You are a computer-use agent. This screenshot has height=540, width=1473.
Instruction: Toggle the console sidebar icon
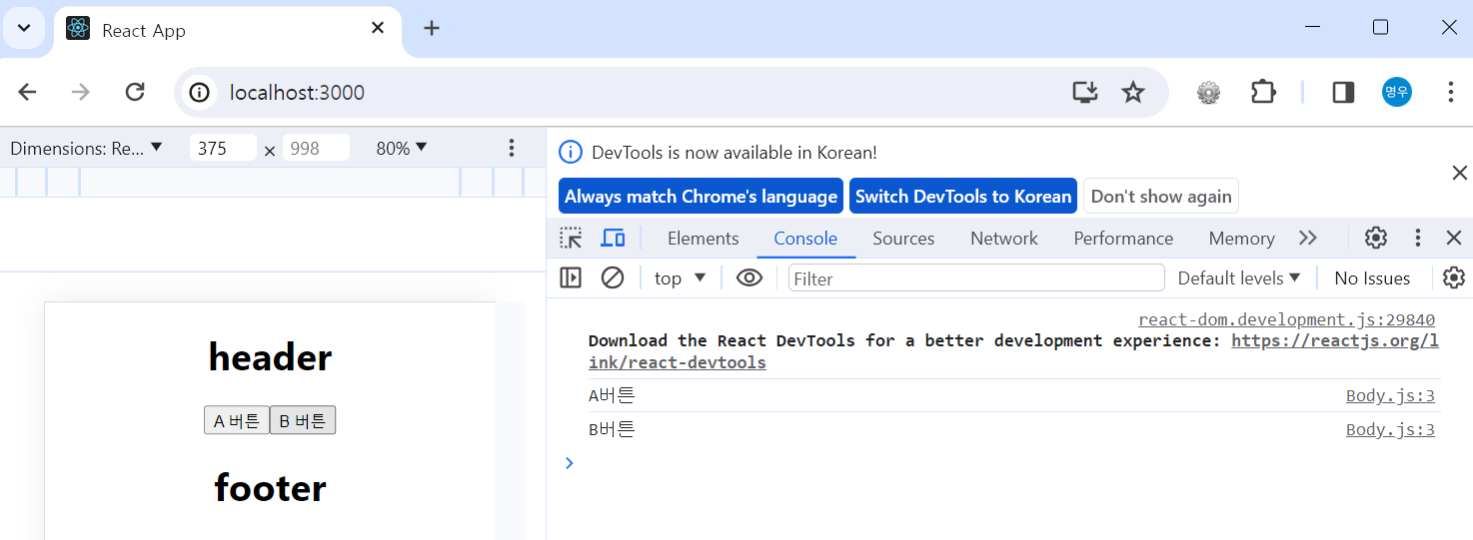571,277
